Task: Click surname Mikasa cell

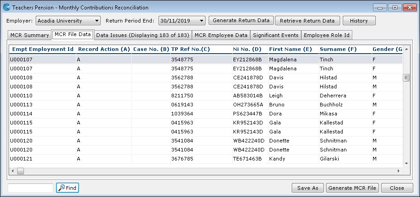Action: click(x=345, y=114)
